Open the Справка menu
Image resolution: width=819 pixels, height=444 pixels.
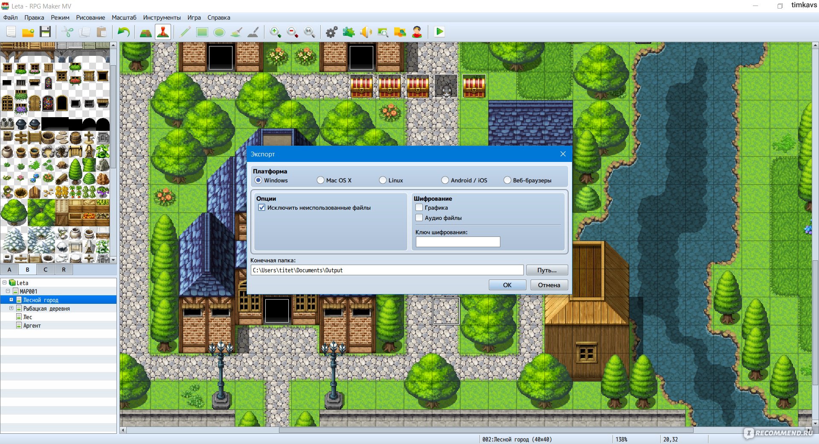tap(219, 17)
